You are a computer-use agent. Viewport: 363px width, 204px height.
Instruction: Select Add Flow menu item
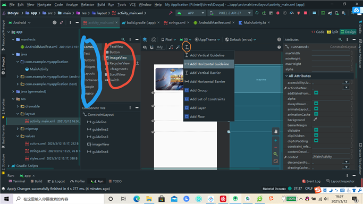[209, 117]
